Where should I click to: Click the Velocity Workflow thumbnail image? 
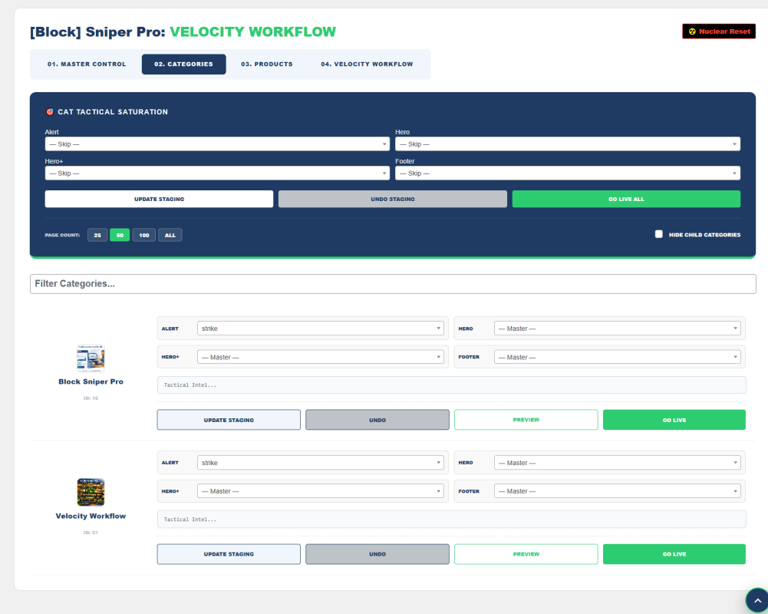click(x=91, y=492)
